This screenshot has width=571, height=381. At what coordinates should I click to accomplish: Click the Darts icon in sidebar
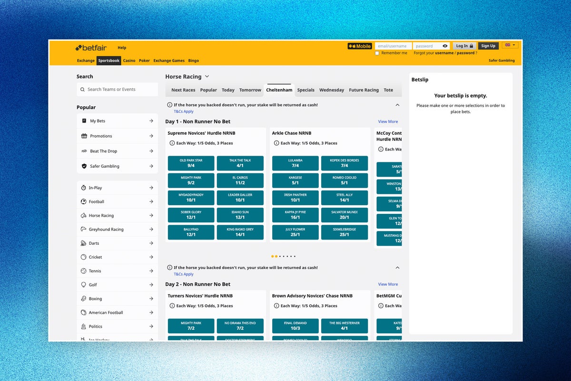pyautogui.click(x=84, y=243)
